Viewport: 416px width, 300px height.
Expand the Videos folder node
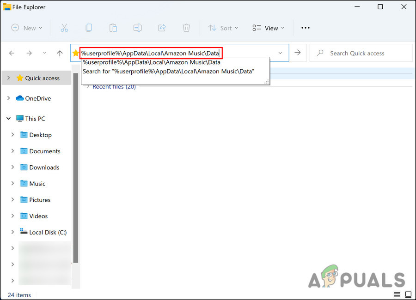[x=12, y=216]
